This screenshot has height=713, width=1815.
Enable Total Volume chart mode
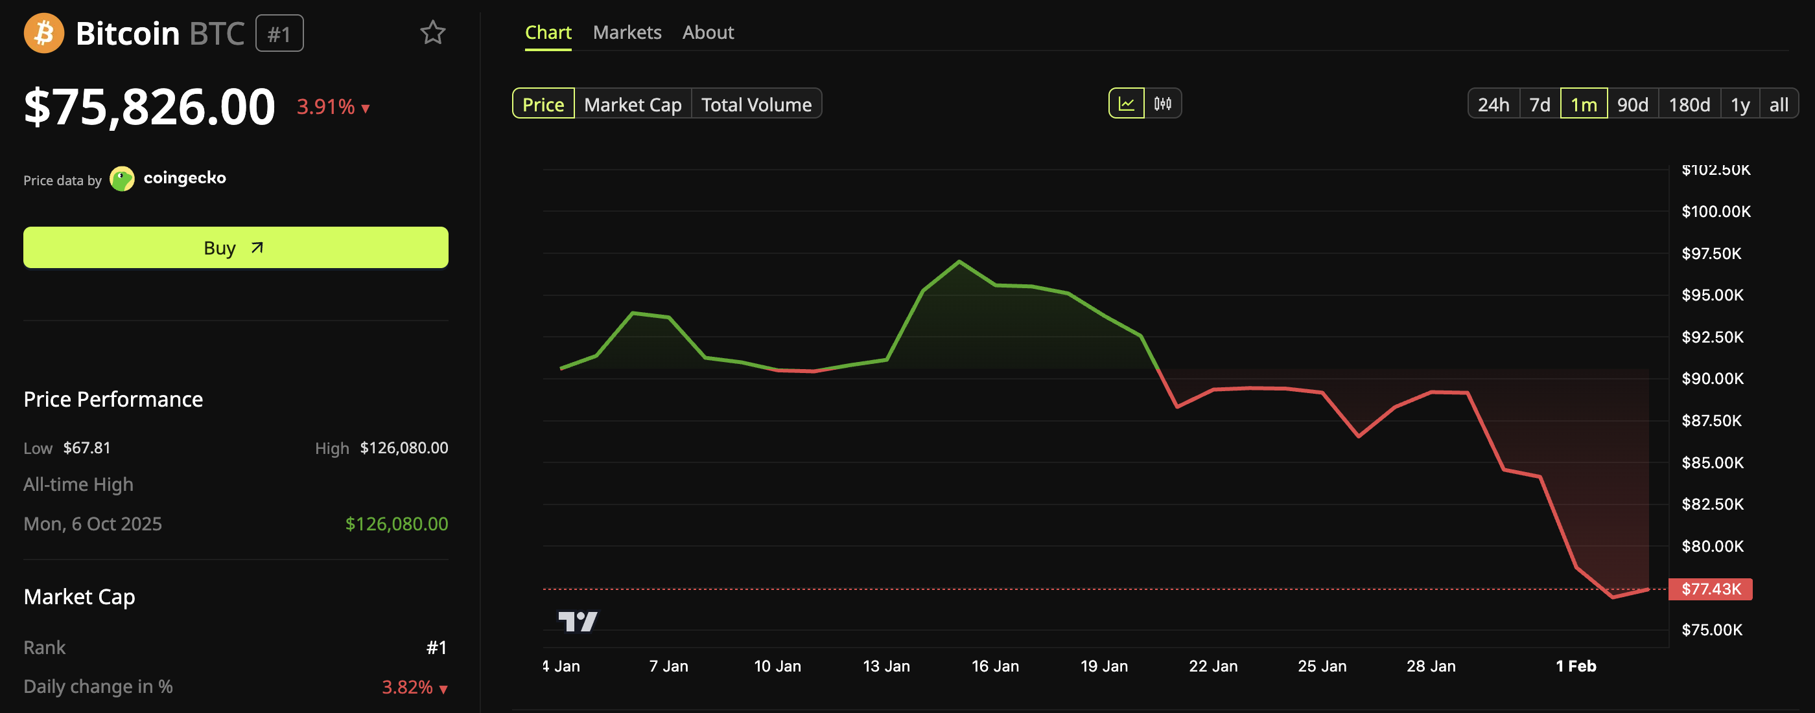coord(756,104)
